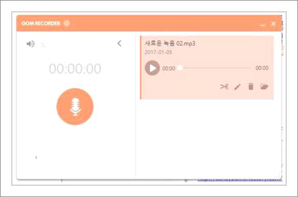Viewport: 298px width, 197px height.
Task: Click the total duration 00:00 label
Action: coord(262,68)
